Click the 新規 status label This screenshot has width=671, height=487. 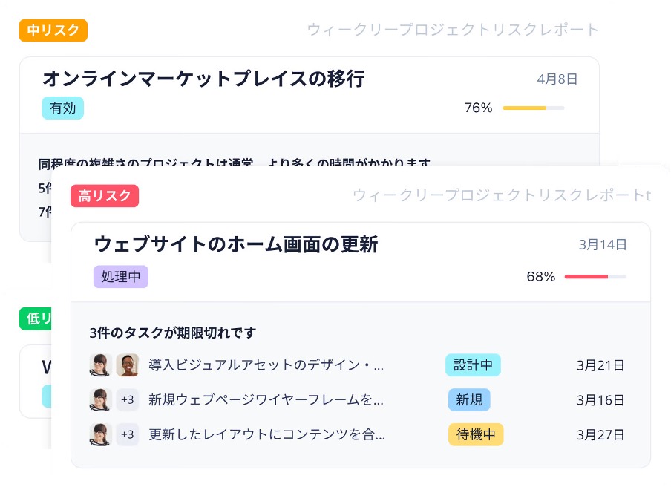click(x=469, y=400)
